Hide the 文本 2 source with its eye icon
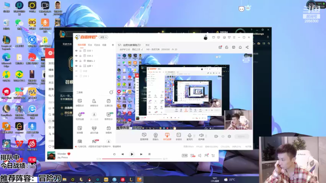Screen dimensions: 326x183 pos(76,56)
